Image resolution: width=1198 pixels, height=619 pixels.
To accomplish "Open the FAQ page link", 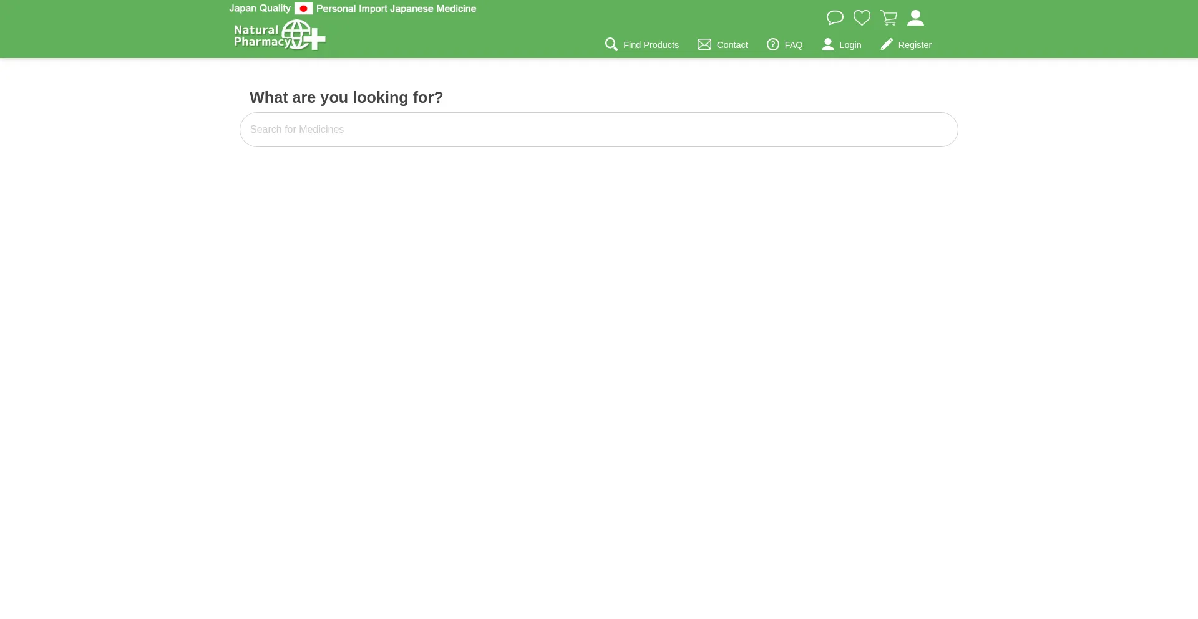I will [793, 45].
